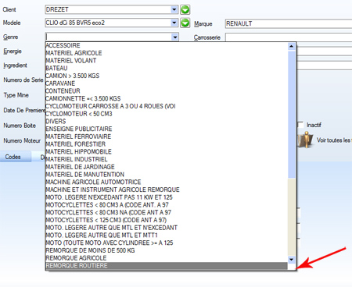The width and height of the screenshot is (352, 287).
Task: Choose highlighted REMORQUE ROUTIERE entry
Action: [167, 266]
